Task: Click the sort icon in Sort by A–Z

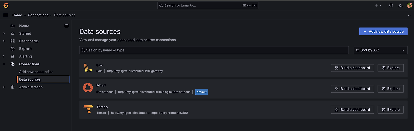Action: click(x=358, y=50)
